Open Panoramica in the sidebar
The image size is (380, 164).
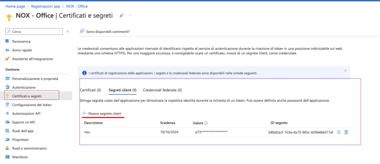point(21,41)
